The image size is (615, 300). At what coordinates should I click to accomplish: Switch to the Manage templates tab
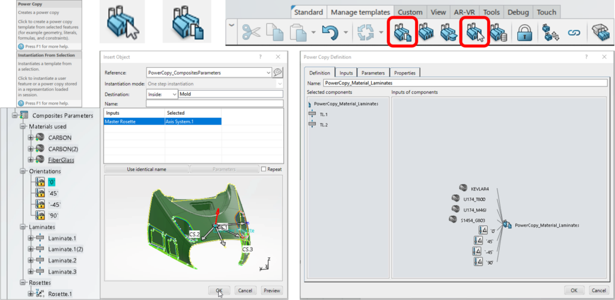[x=360, y=12]
